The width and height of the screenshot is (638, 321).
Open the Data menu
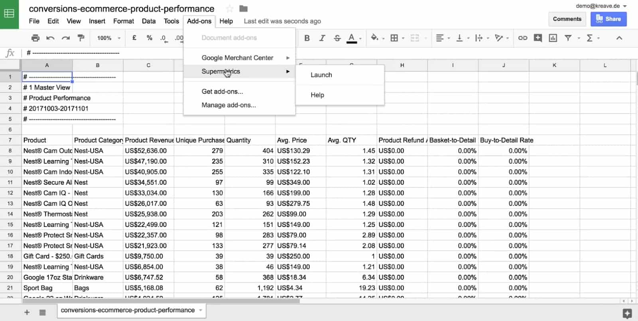click(x=149, y=21)
